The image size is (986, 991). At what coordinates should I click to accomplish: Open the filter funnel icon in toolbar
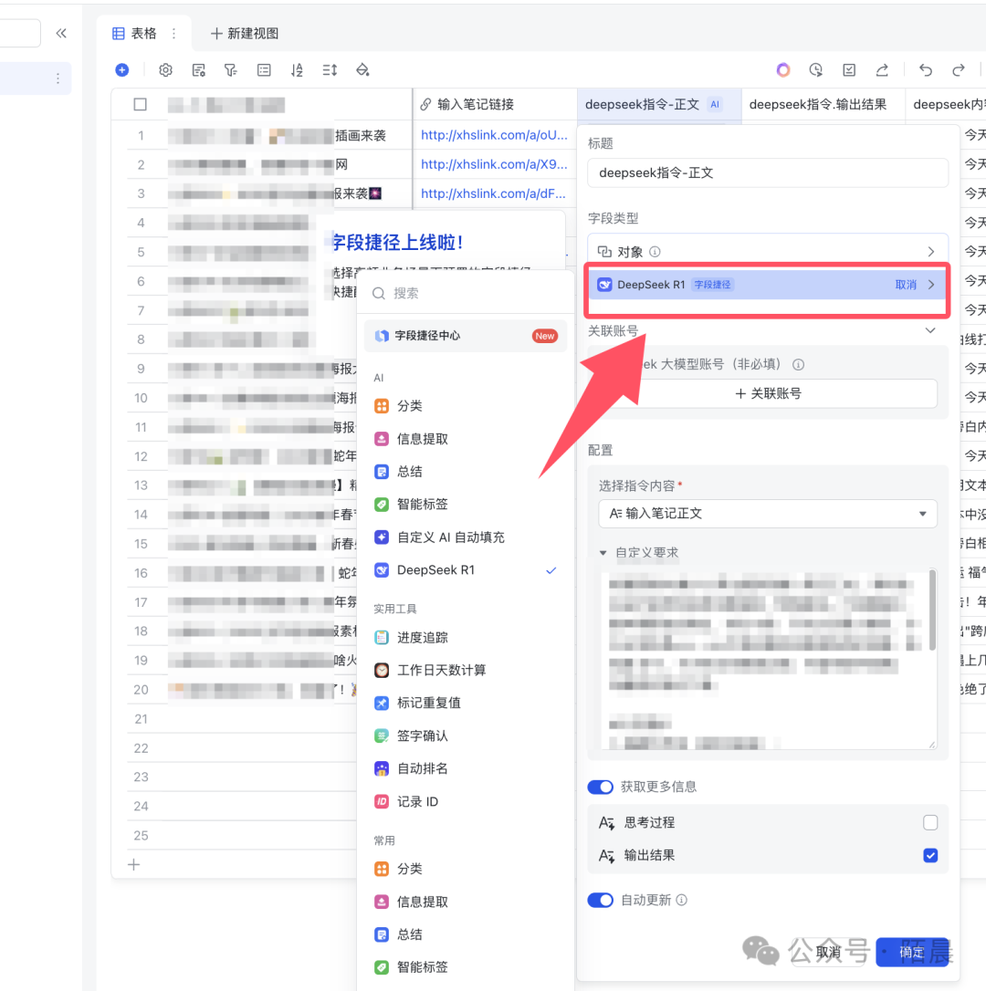coord(231,70)
